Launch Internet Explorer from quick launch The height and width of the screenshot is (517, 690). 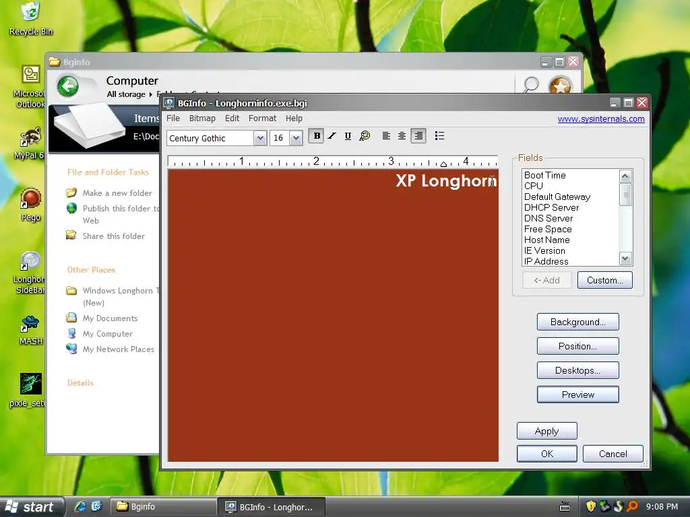tap(80, 506)
